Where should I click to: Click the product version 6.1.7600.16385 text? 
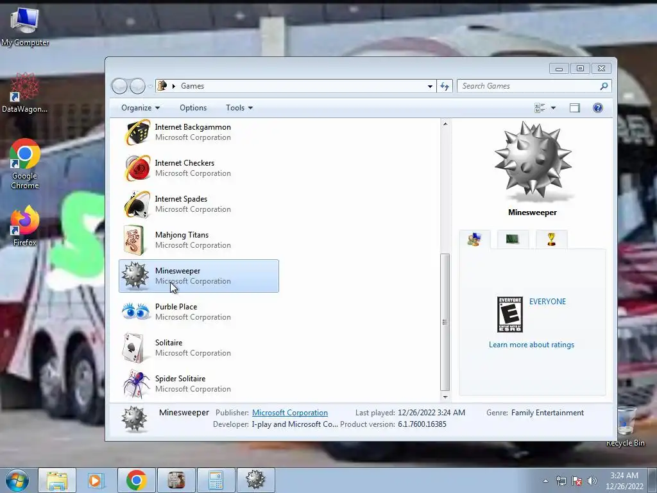click(422, 424)
